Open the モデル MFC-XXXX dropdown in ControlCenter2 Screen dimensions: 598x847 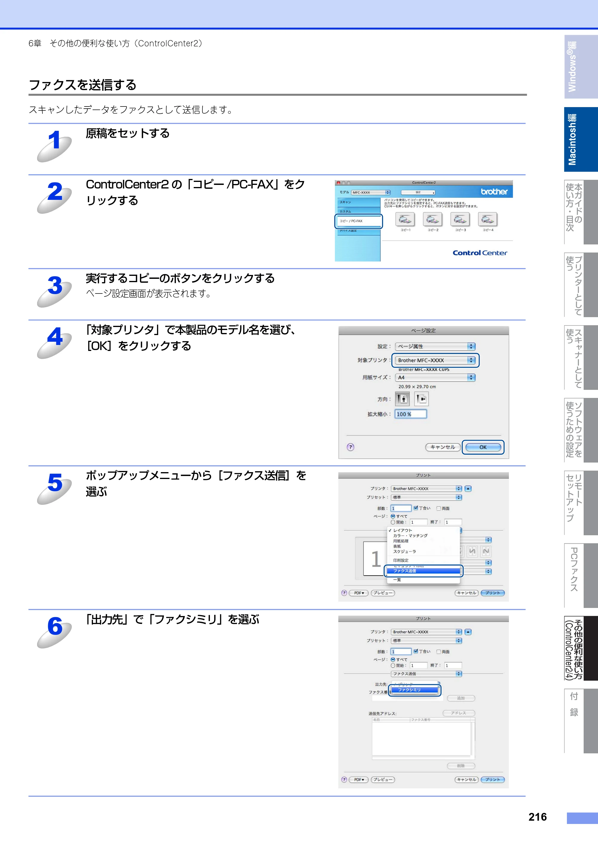(370, 193)
